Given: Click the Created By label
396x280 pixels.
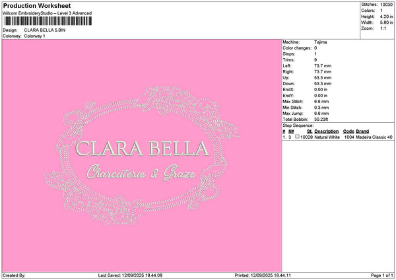Looking at the screenshot, I should pyautogui.click(x=14, y=275).
